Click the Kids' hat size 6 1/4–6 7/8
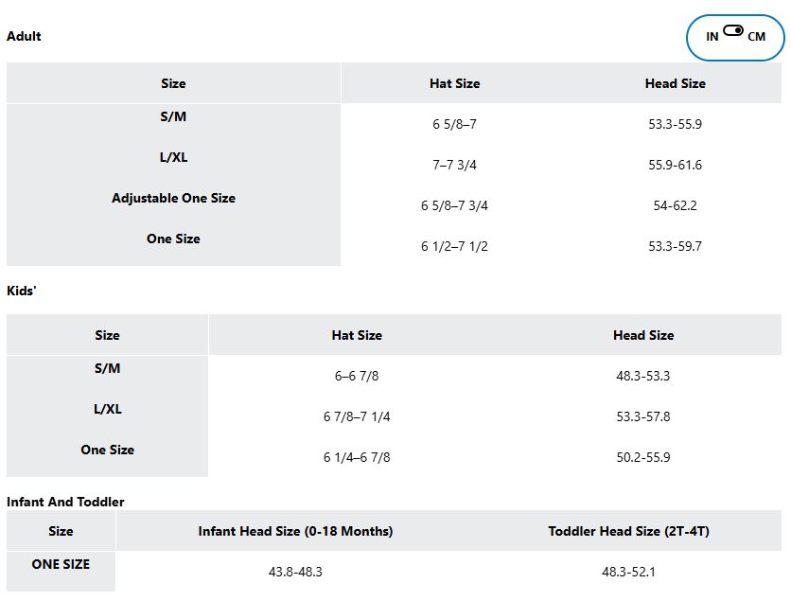Screen dimensions: 791x601 [357, 457]
